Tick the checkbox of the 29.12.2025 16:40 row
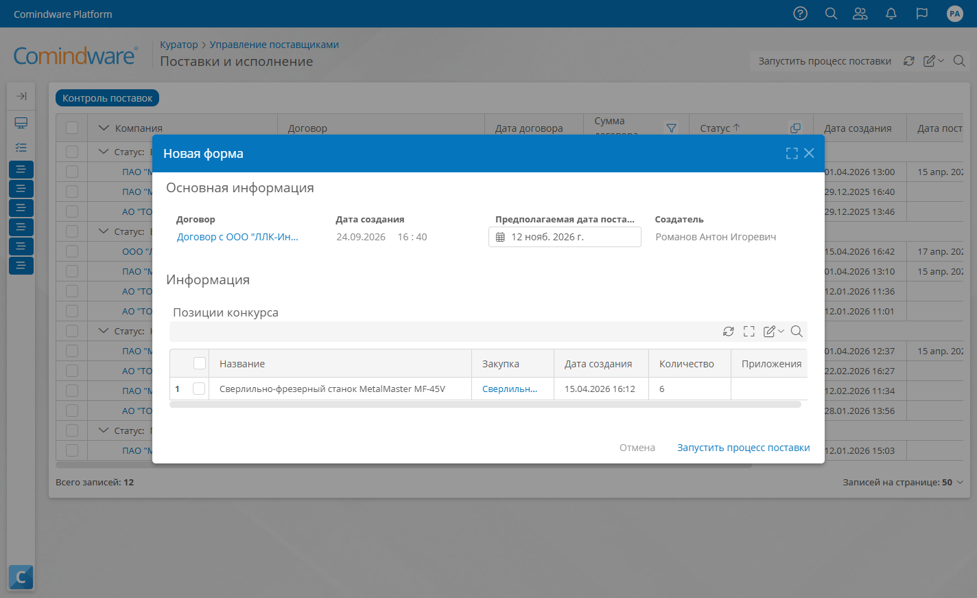The image size is (977, 598). coord(72,192)
